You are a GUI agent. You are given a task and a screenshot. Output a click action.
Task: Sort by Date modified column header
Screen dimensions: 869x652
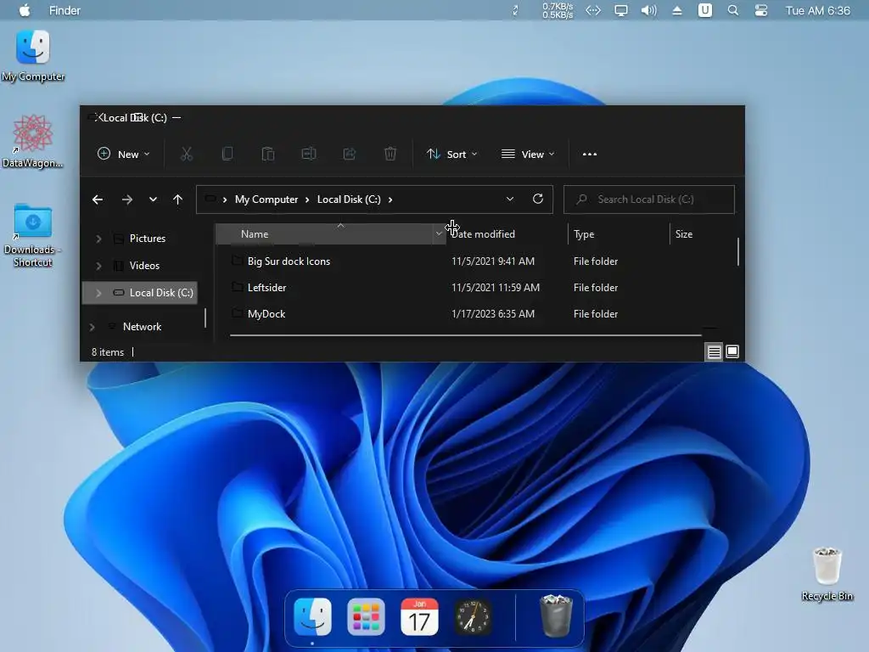[x=483, y=234]
